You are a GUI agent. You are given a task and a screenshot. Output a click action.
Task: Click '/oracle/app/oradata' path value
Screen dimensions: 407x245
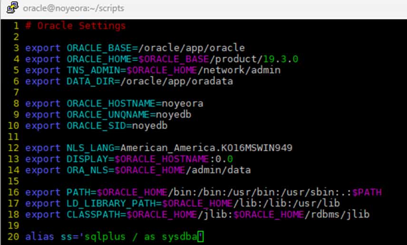coord(176,82)
